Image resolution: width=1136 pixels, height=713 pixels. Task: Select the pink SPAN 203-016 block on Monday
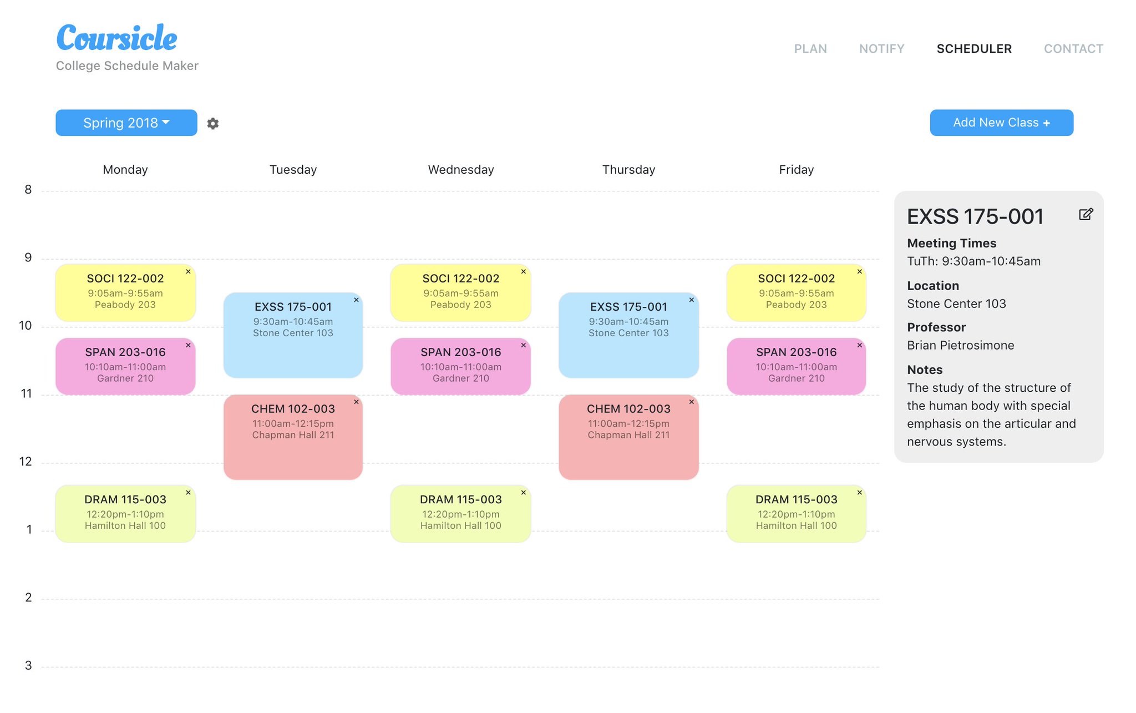point(125,366)
